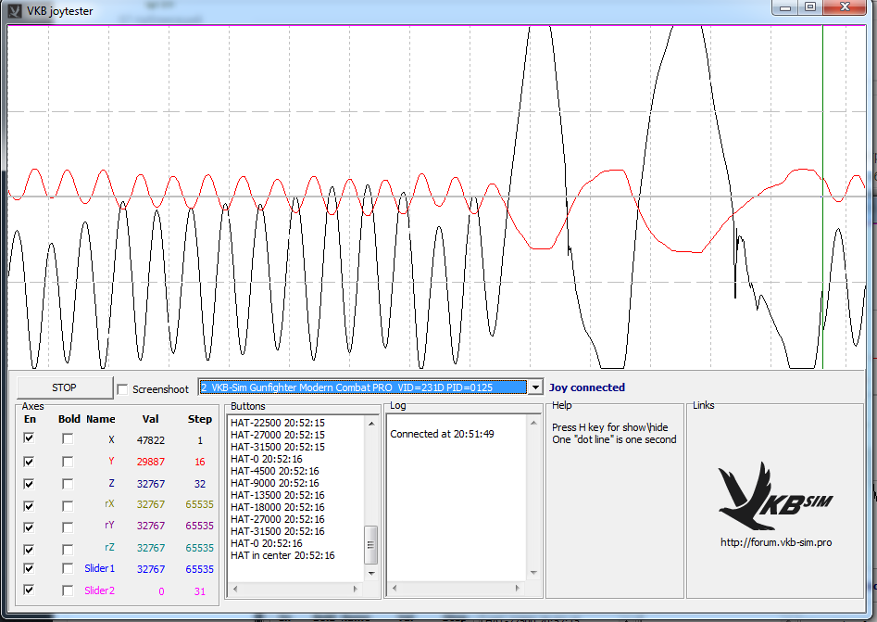Select the VKB-Sim Gunfighter device combo box
The image size is (877, 622).
click(361, 387)
